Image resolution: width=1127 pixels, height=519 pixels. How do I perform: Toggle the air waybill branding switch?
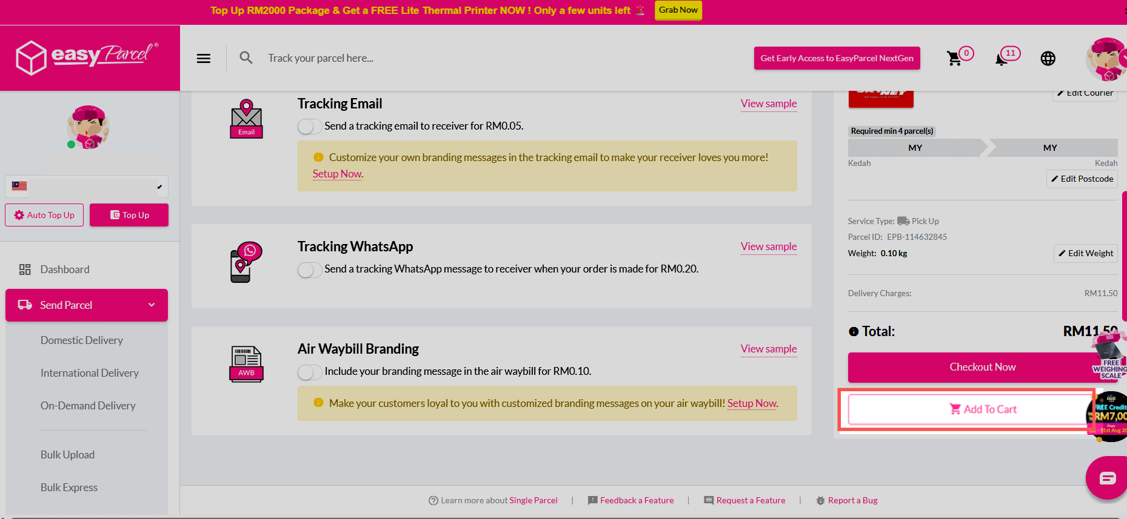pos(309,372)
